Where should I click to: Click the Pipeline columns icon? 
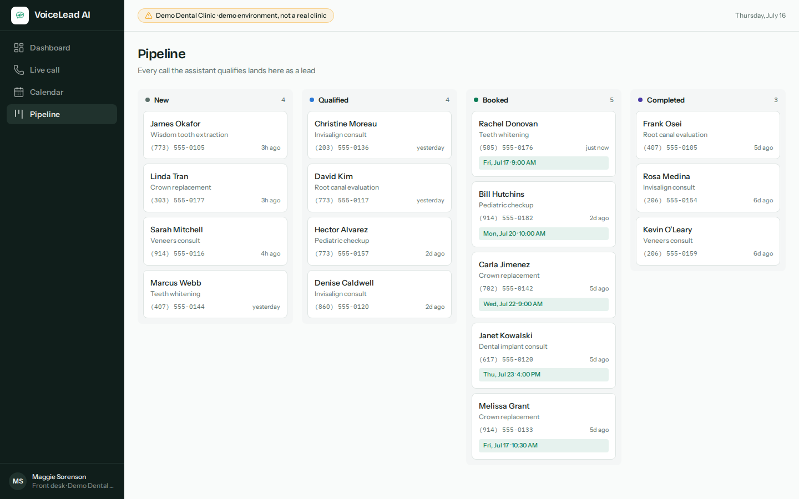point(19,114)
